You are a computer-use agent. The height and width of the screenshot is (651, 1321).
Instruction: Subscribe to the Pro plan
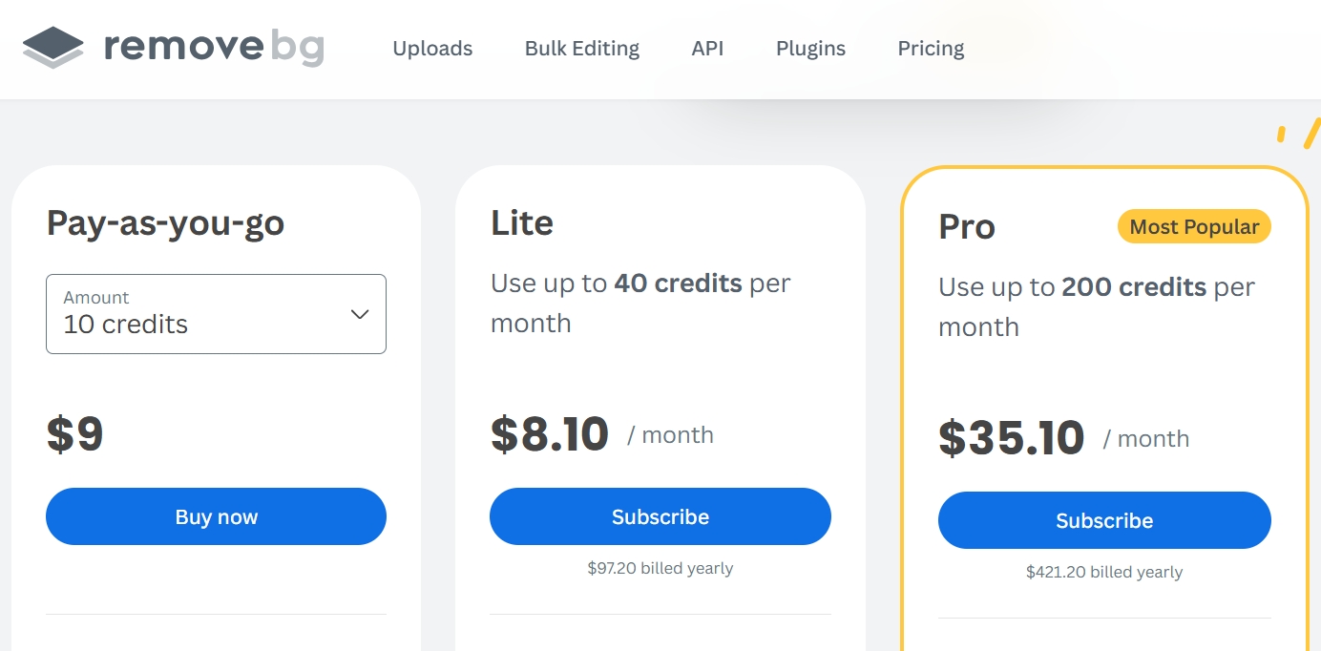tap(1104, 520)
